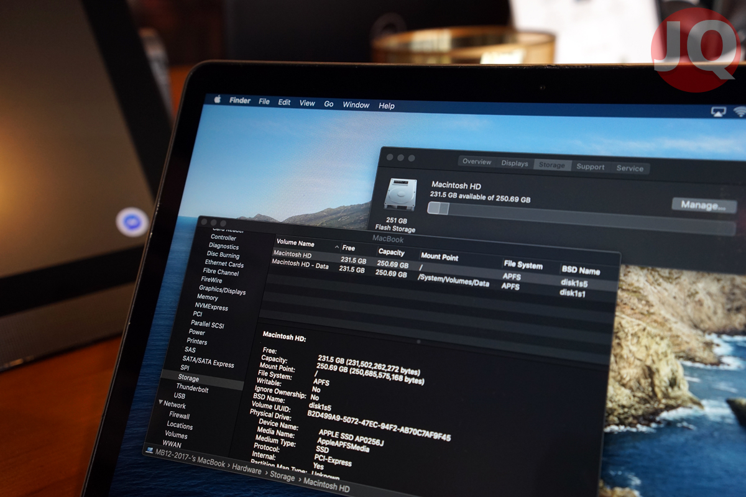
Task: Select Parallel SCSI in the sidebar
Action: click(208, 324)
